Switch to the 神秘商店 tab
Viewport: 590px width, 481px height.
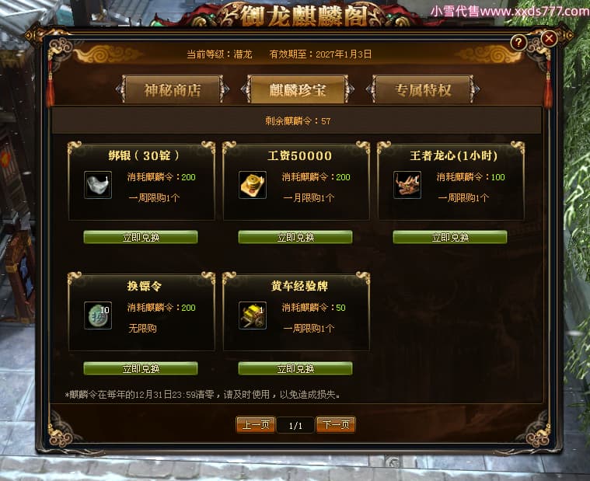(173, 89)
